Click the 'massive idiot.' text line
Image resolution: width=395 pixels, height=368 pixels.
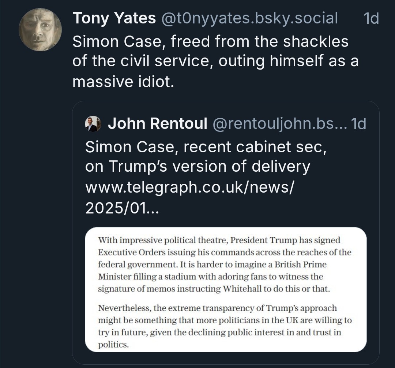(123, 81)
